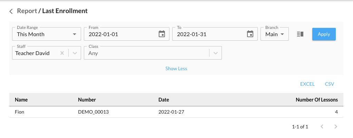Viewport: 353px width, 138px height.
Task: Export the report as EXCEL
Action: 307,84
